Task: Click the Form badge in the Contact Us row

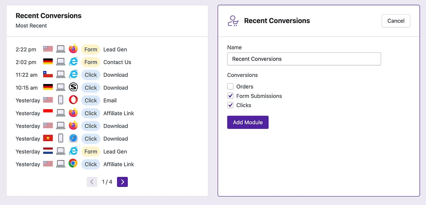Action: click(x=91, y=62)
